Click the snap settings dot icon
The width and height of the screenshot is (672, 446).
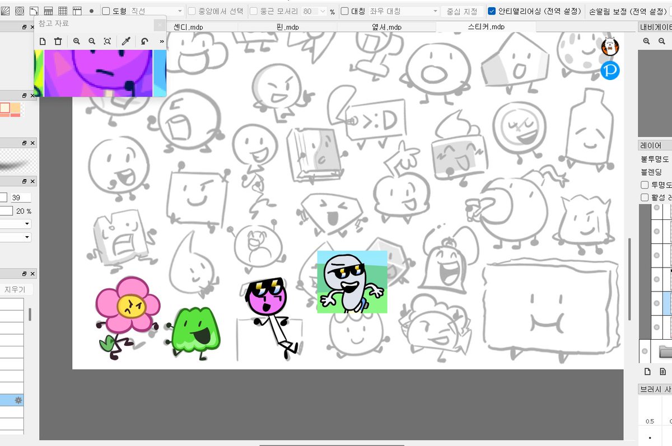tap(91, 11)
